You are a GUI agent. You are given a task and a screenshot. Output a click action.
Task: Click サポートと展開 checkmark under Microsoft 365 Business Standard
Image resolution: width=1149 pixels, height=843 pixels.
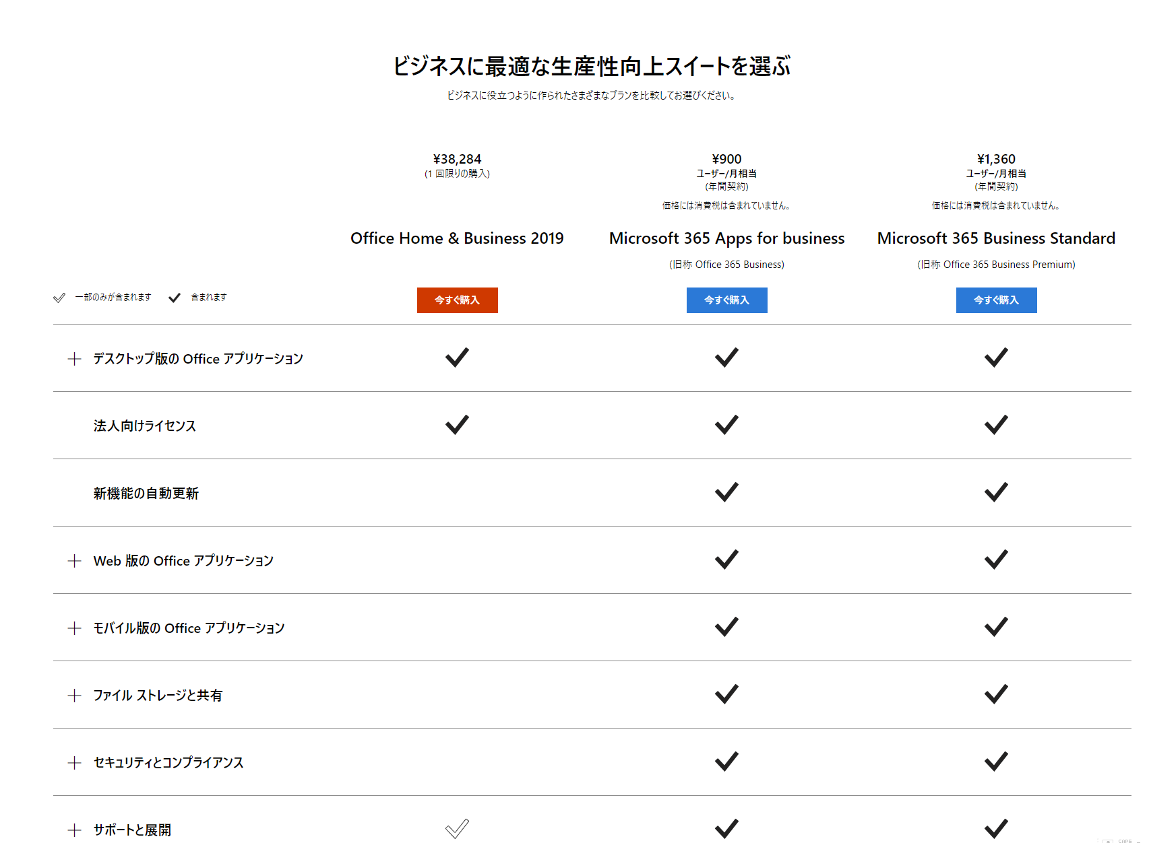click(x=996, y=829)
